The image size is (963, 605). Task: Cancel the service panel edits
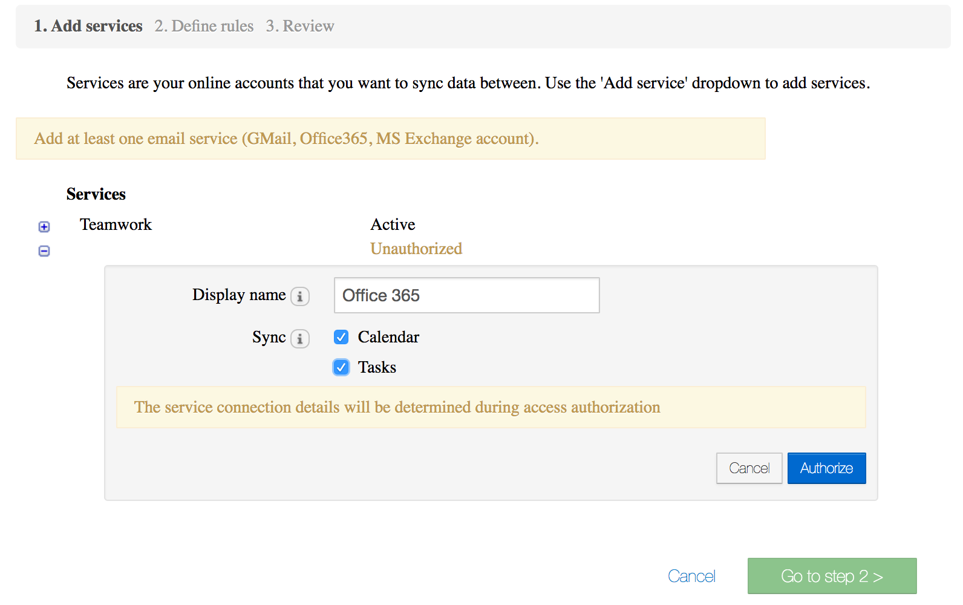coord(749,468)
